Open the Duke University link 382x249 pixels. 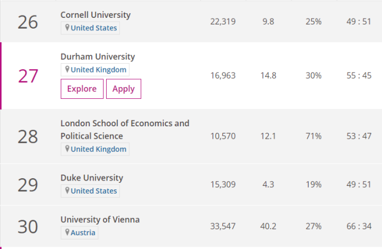tap(92, 178)
